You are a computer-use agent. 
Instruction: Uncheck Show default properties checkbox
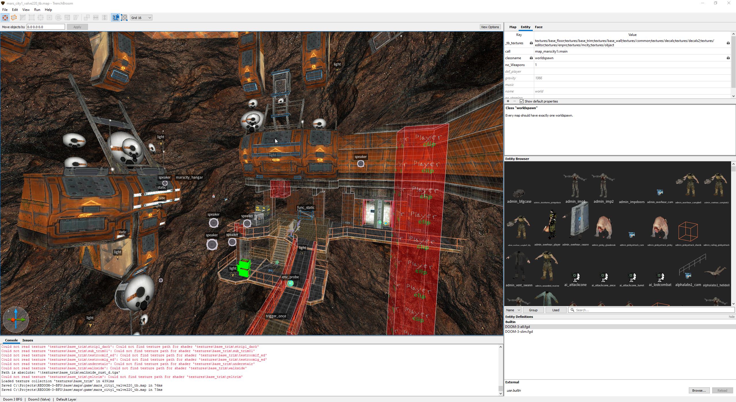point(522,101)
